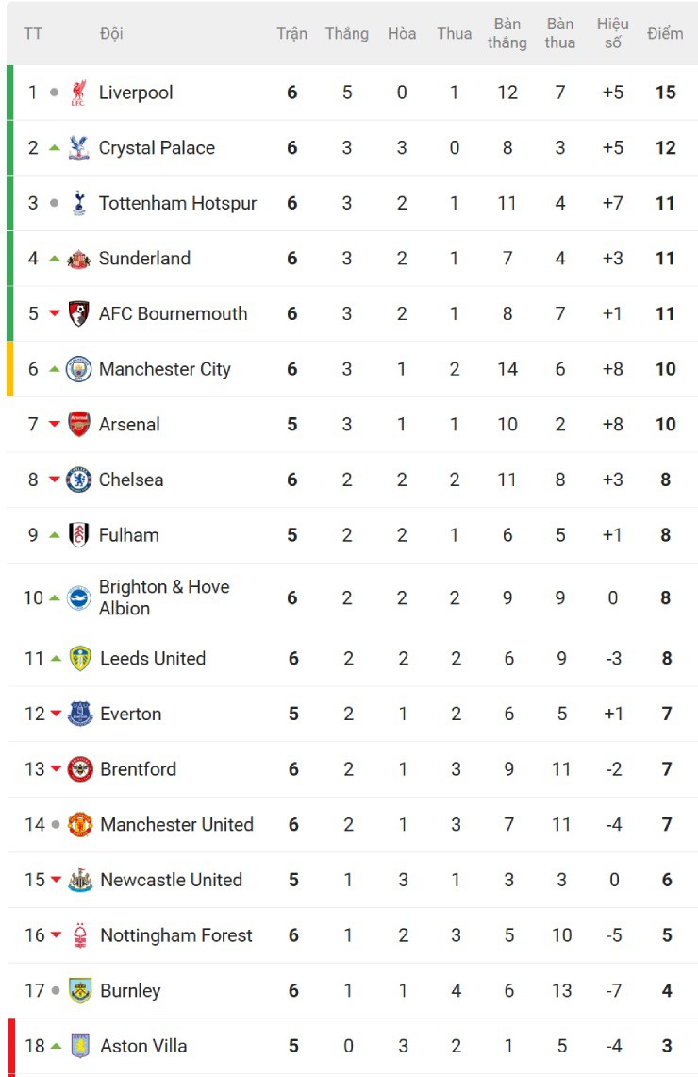Screen dimensions: 698x1077
Task: Click the Manchester City badge icon
Action: coord(78,369)
